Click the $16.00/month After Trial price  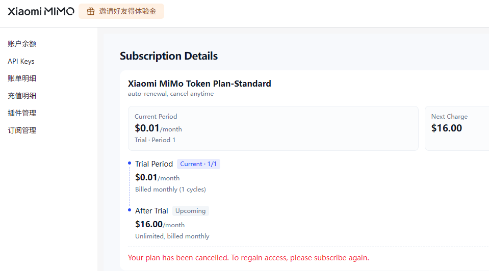tap(160, 224)
